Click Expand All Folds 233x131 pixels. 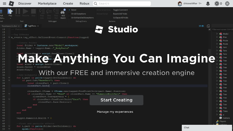tap(120, 14)
